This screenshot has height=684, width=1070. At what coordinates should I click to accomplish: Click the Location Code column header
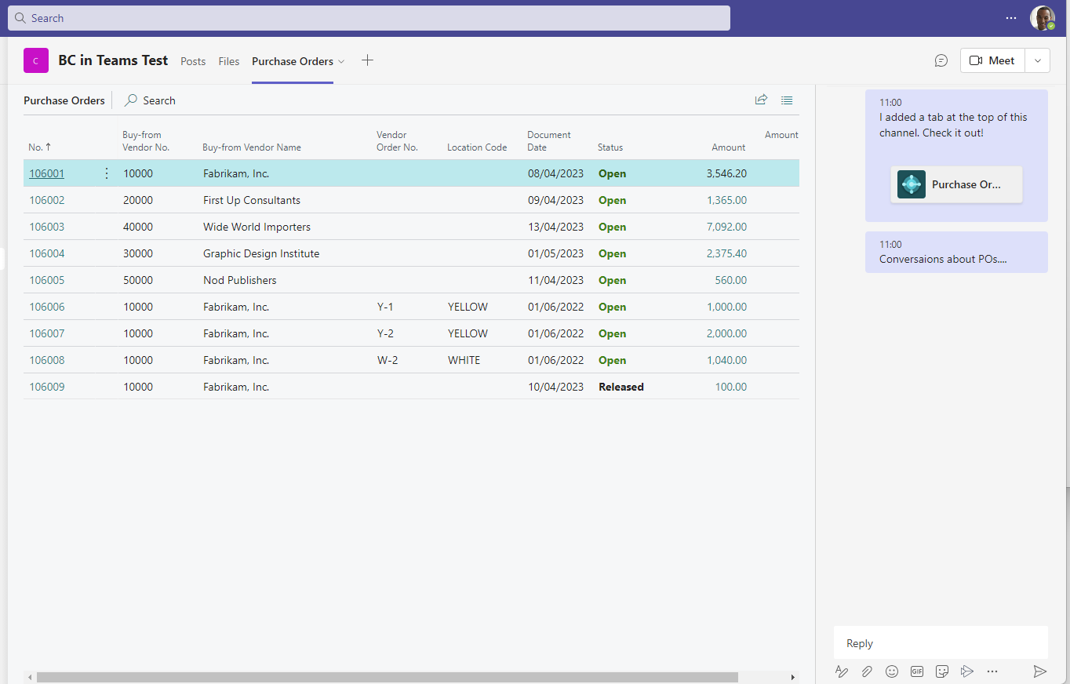(477, 147)
